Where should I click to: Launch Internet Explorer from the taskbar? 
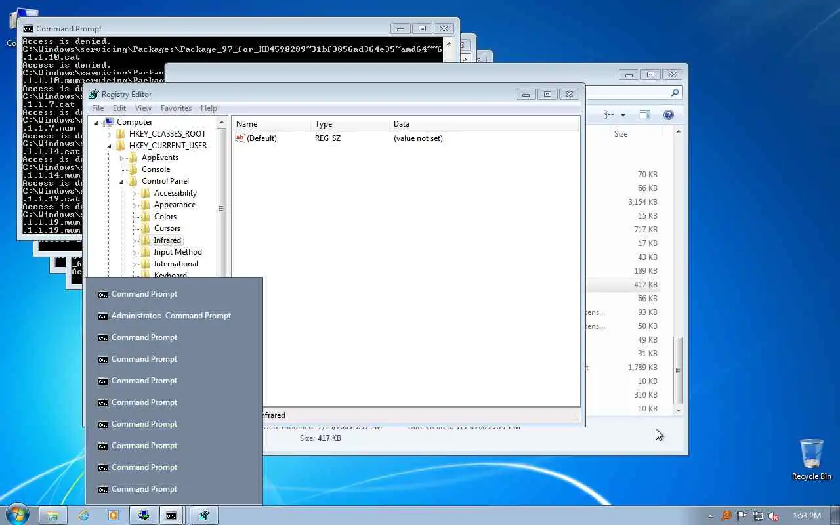pyautogui.click(x=83, y=516)
